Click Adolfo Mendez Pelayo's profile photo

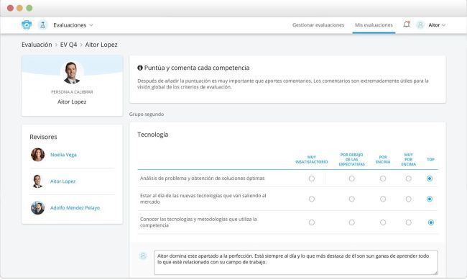tap(37, 208)
